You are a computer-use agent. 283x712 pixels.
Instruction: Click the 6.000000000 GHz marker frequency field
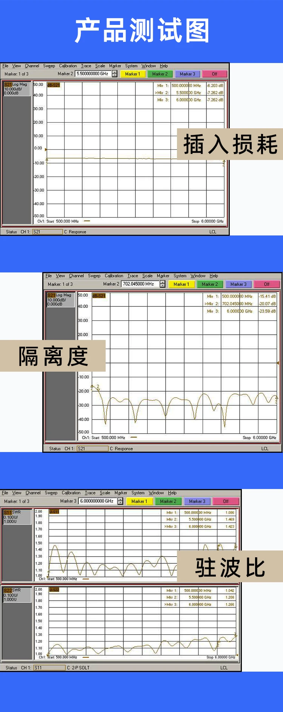click(98, 501)
